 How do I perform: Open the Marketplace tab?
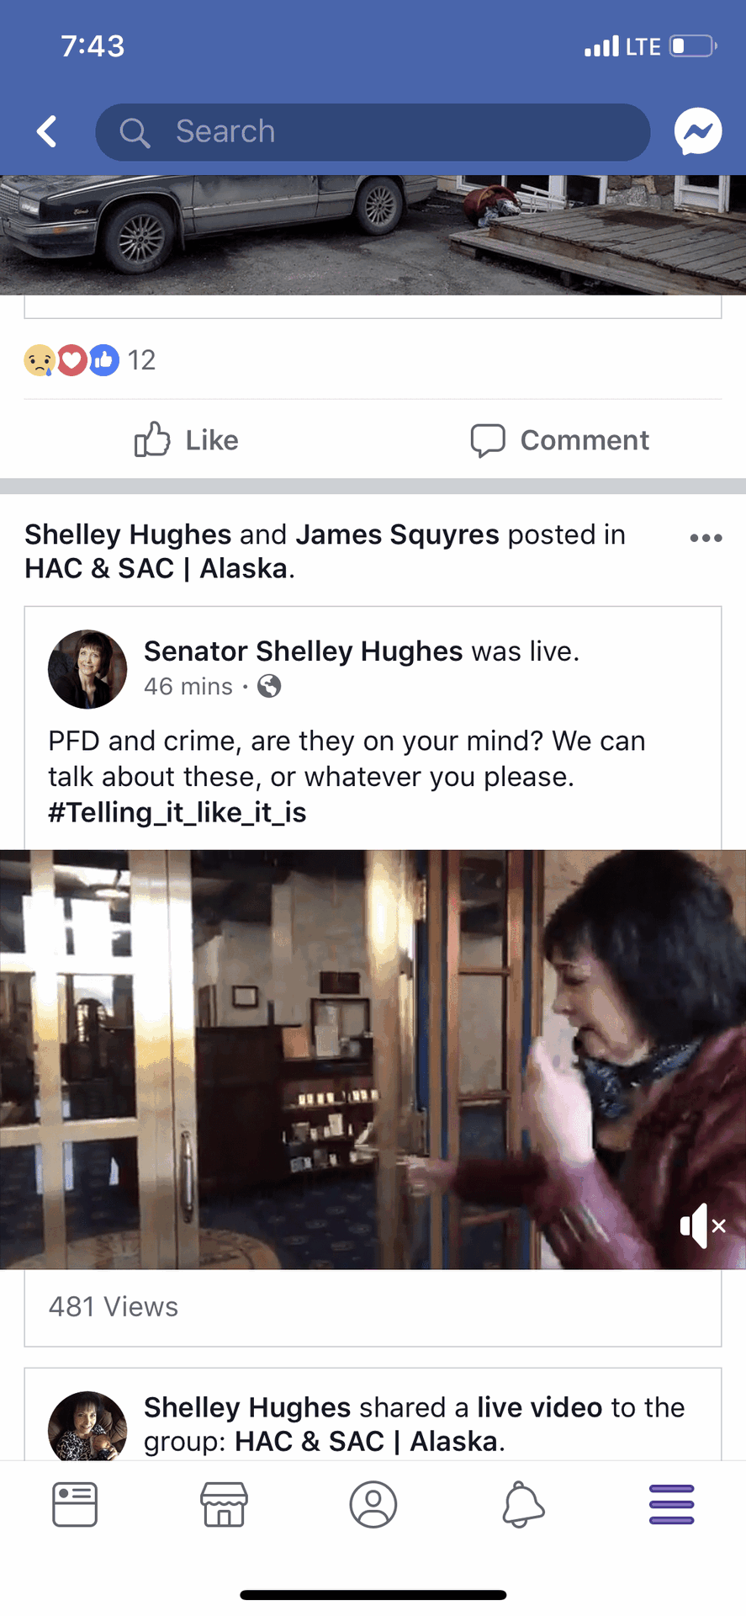224,1504
